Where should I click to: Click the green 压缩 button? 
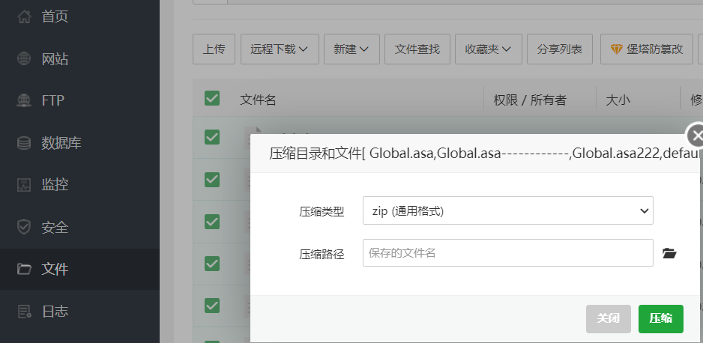(x=660, y=318)
